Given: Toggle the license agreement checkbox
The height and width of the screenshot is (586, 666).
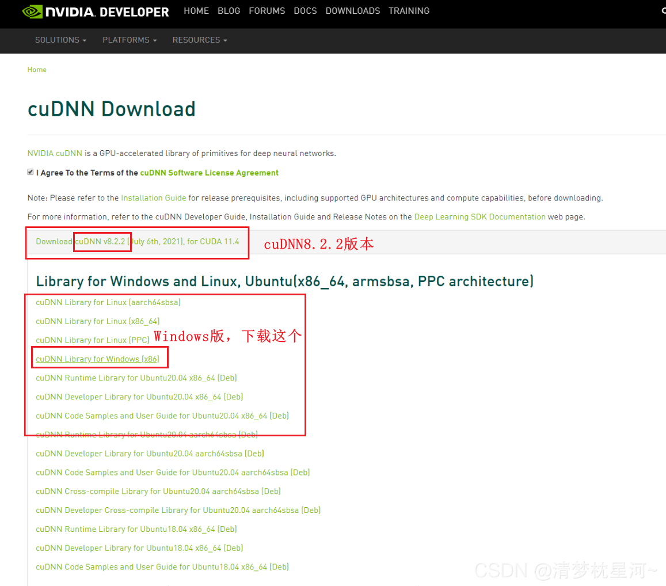Looking at the screenshot, I should coord(31,172).
